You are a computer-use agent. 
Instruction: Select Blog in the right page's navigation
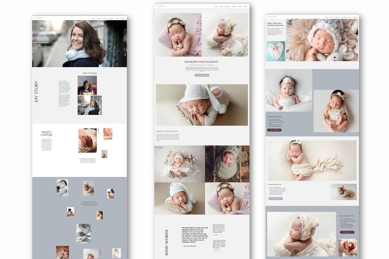click(x=350, y=17)
